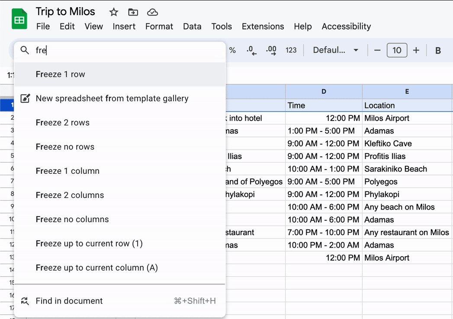Select row 1 header
The width and height of the screenshot is (453, 319).
coord(7,105)
